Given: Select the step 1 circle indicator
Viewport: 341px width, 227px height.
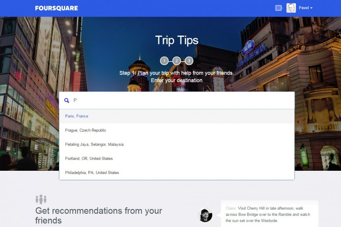Looking at the screenshot, I should 164,60.
